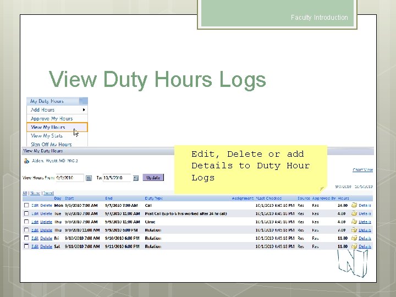Screen dimensions: 396x297
Task: Open the Chart View link
Action: click(362, 170)
